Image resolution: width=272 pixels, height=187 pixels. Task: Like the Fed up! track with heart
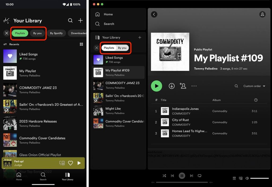pos(70,163)
